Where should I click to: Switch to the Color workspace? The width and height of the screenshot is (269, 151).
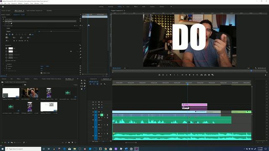(128, 7)
